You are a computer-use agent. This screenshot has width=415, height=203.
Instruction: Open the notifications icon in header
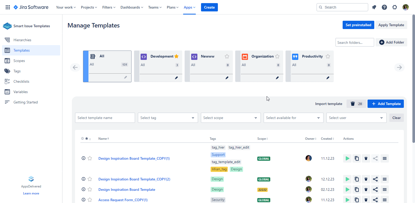tap(374, 7)
